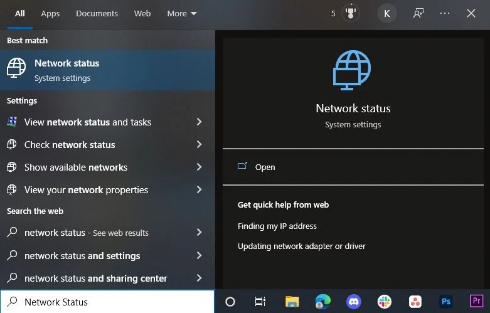The height and width of the screenshot is (313, 490).
Task: Click the rewards points number 5
Action: pos(333,13)
